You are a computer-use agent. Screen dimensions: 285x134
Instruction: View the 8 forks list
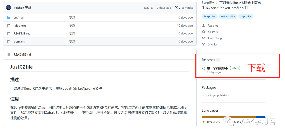tap(212, 44)
